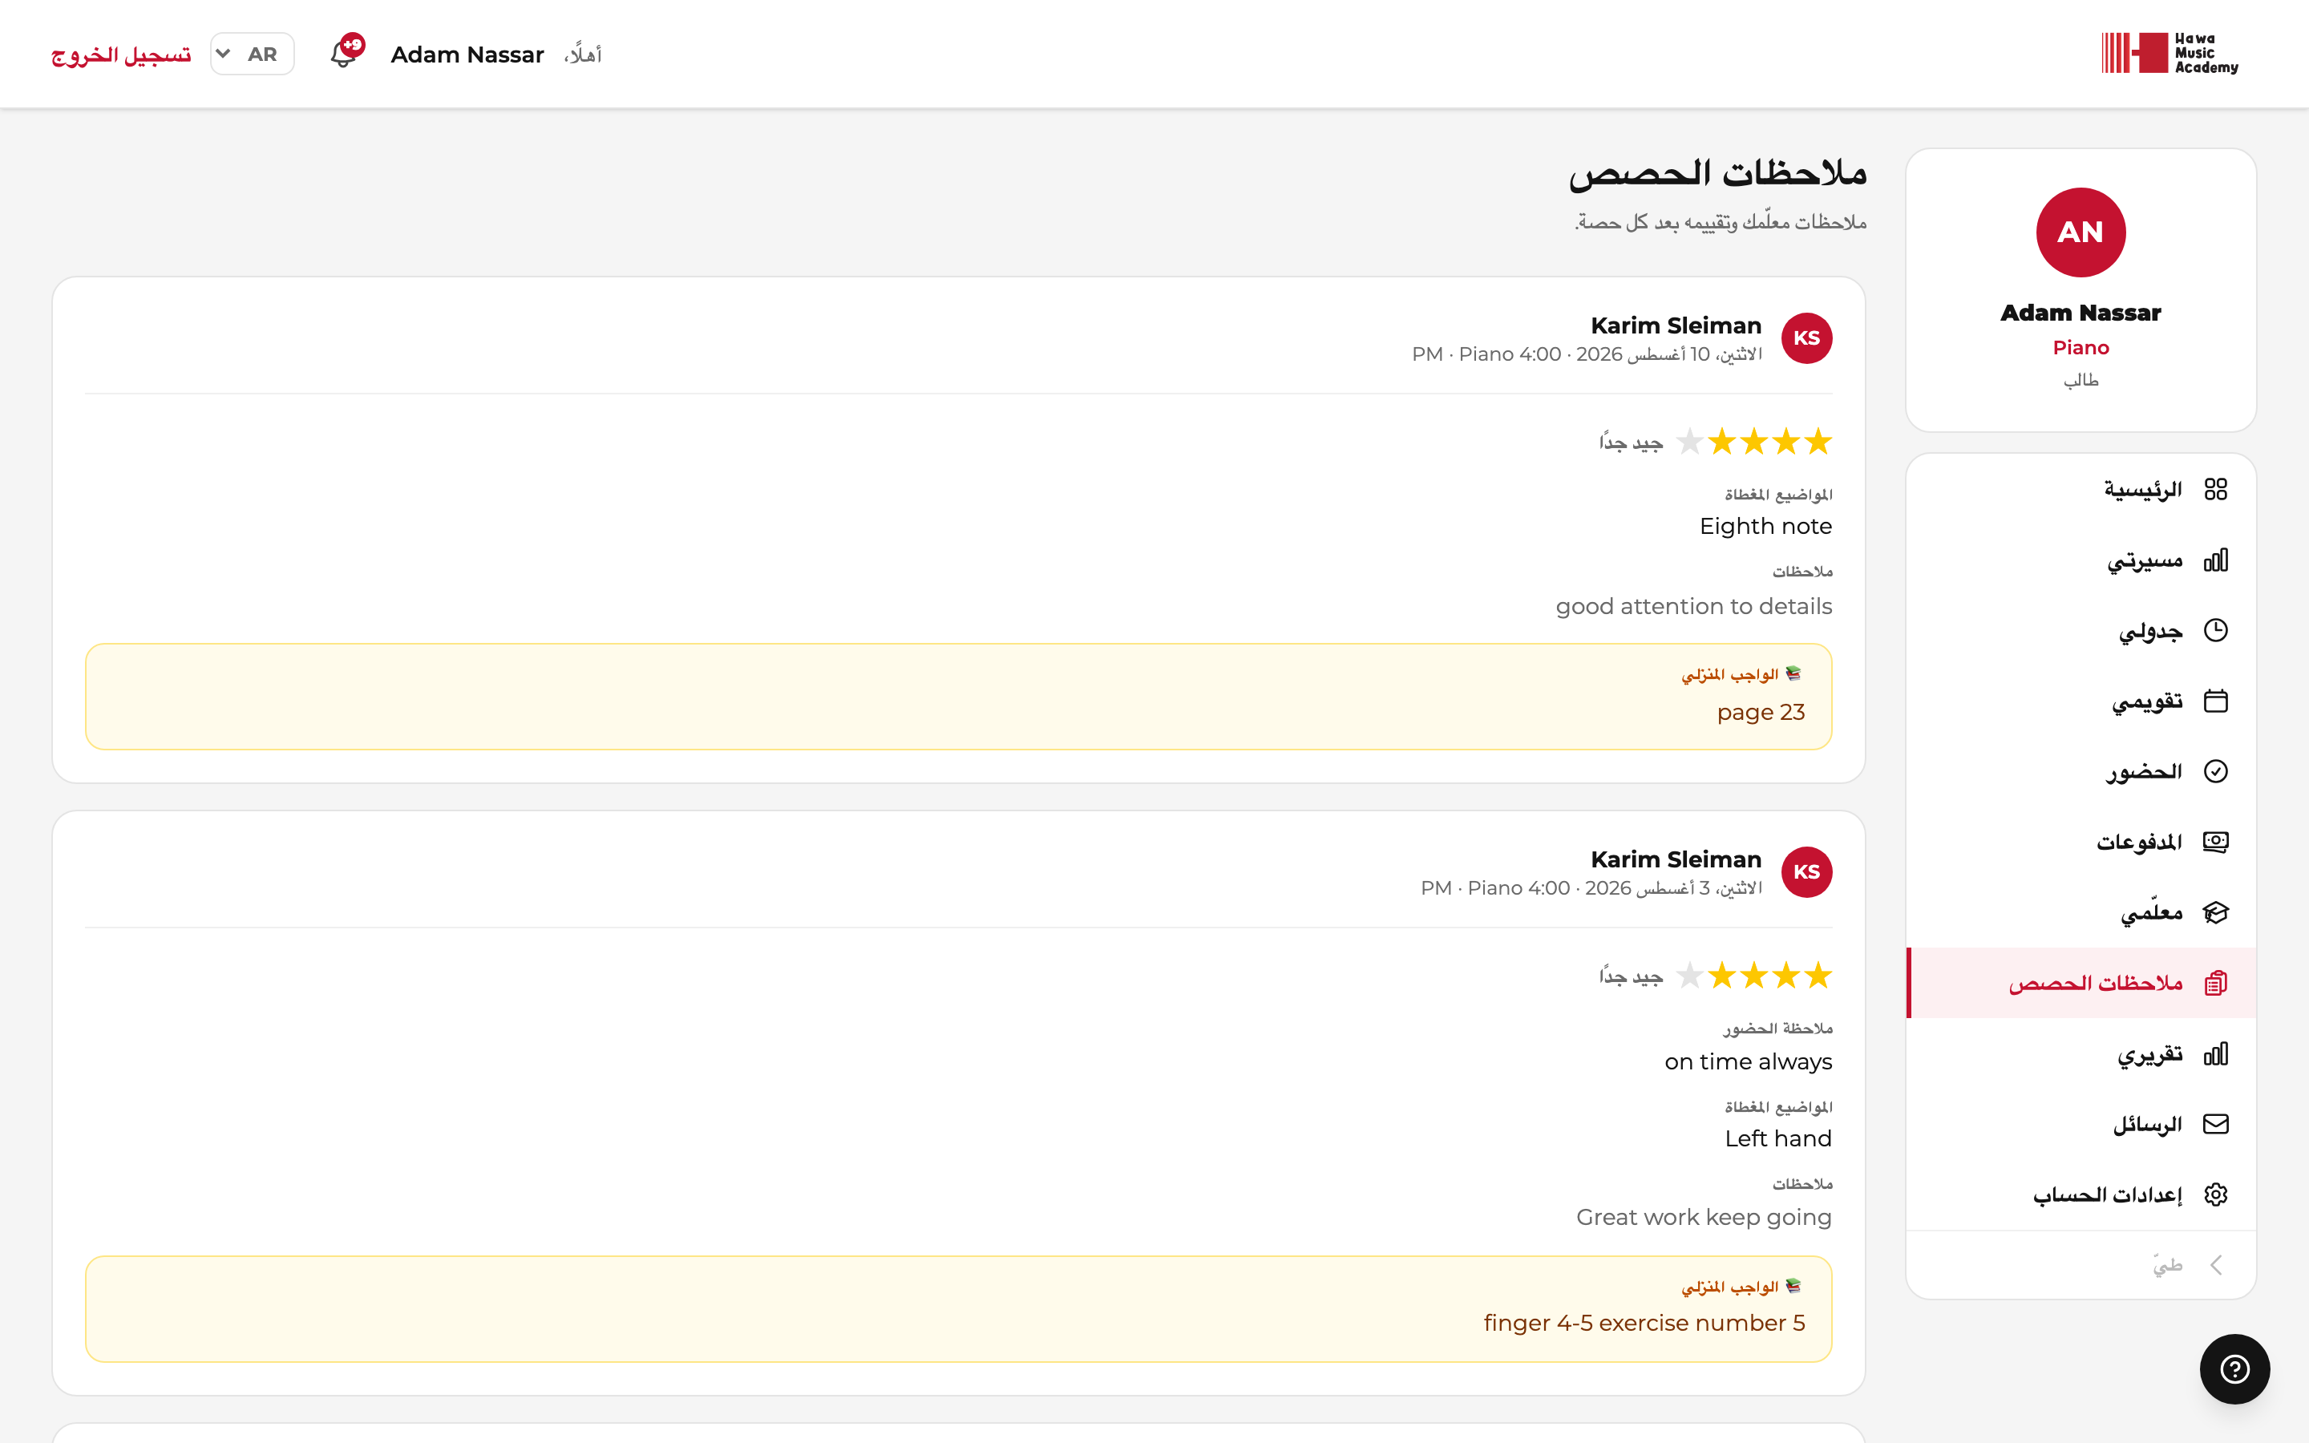Viewport: 2309px width, 1443px height.
Task: Click the 'good attention to details' note
Action: tap(1693, 606)
